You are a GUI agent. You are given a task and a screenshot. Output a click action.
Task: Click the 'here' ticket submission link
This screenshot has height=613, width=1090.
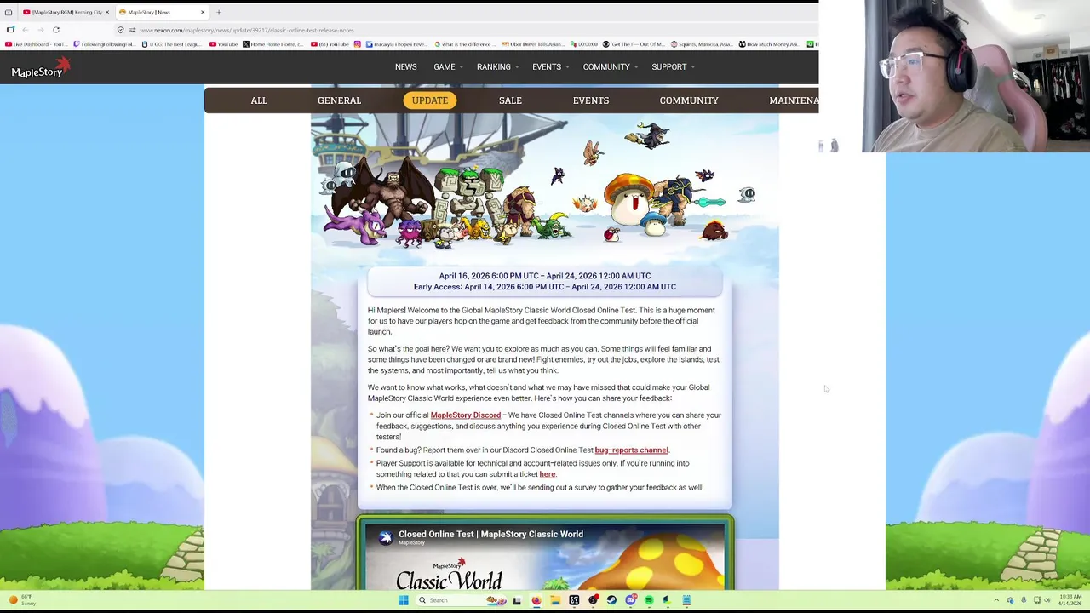point(547,475)
